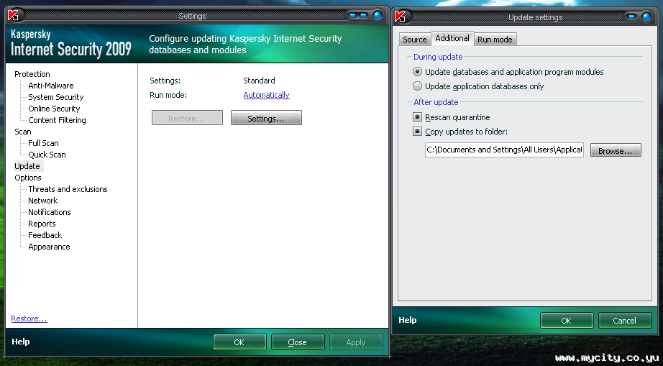The width and height of the screenshot is (663, 366).
Task: Click OK in the Settings window
Action: pos(239,342)
